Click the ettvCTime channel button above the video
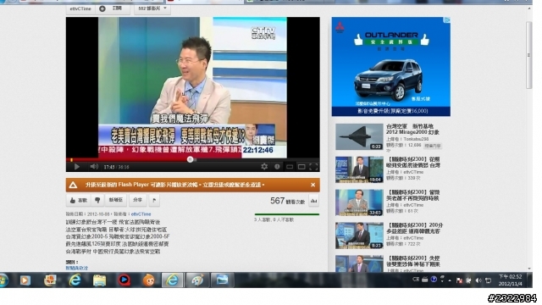The height and width of the screenshot is (305, 542). [x=80, y=8]
